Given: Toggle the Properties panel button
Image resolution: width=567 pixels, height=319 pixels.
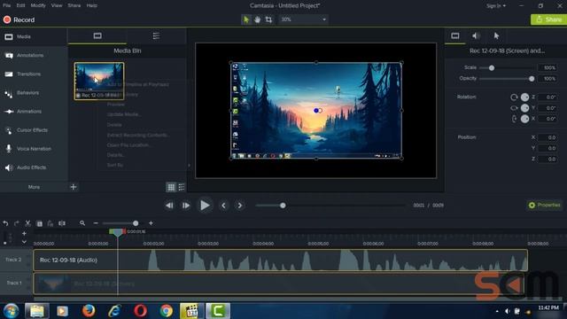Looking at the screenshot, I should tap(544, 205).
